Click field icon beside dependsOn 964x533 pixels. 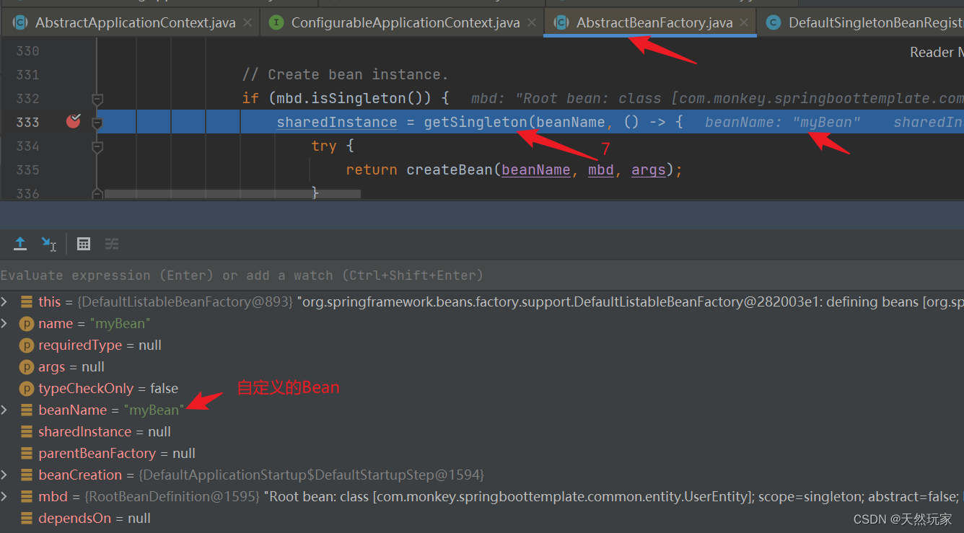[x=27, y=518]
